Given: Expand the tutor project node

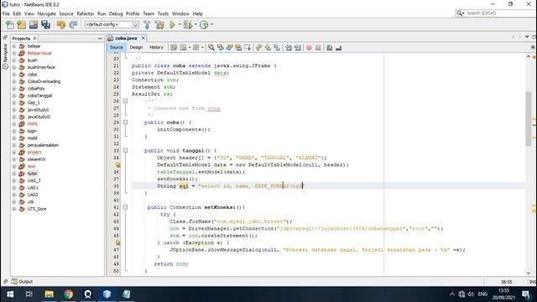Looking at the screenshot, I should point(14,174).
